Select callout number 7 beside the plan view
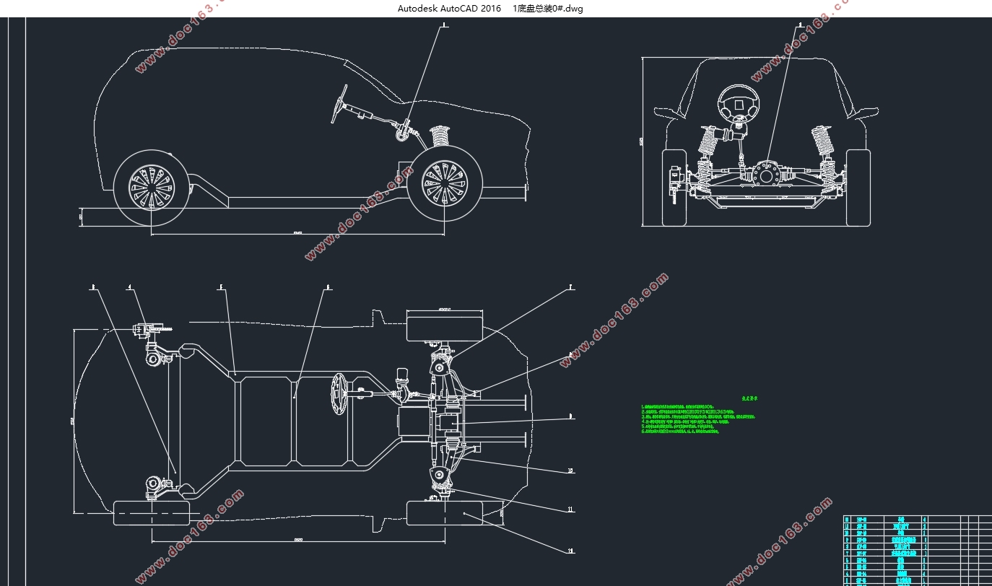Viewport: 992px width, 586px height. (570, 287)
